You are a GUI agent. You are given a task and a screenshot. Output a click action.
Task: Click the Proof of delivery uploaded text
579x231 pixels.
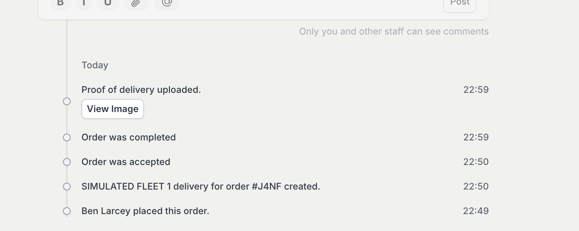tap(141, 90)
